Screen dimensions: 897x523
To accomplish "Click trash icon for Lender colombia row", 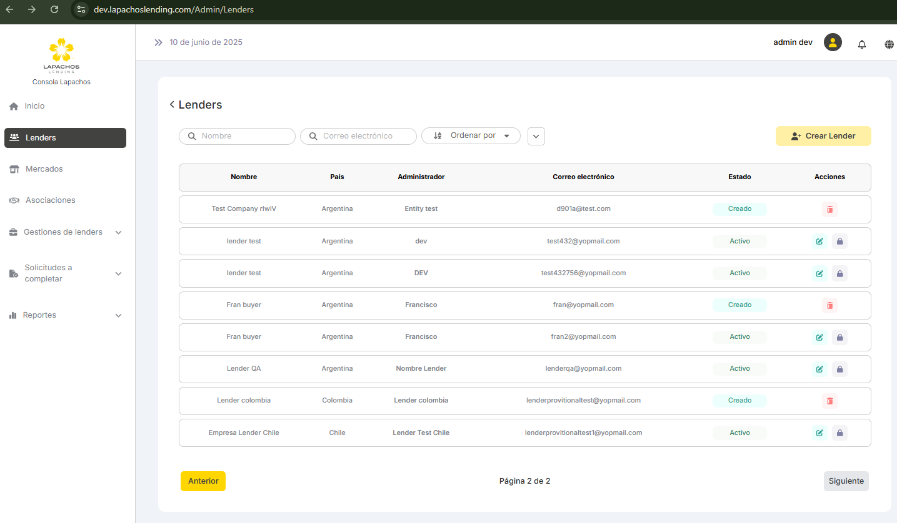I will (829, 401).
